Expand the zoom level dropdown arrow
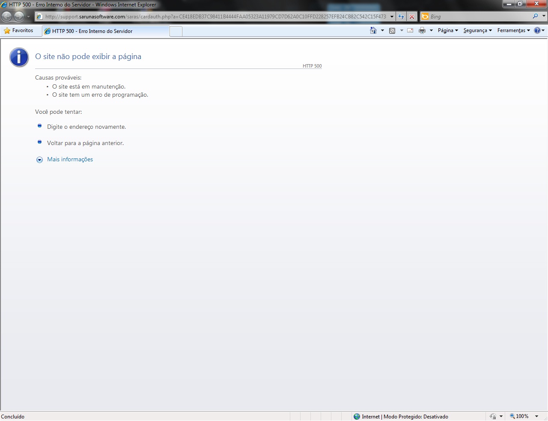Viewport: 548px width, 421px height. pyautogui.click(x=536, y=416)
